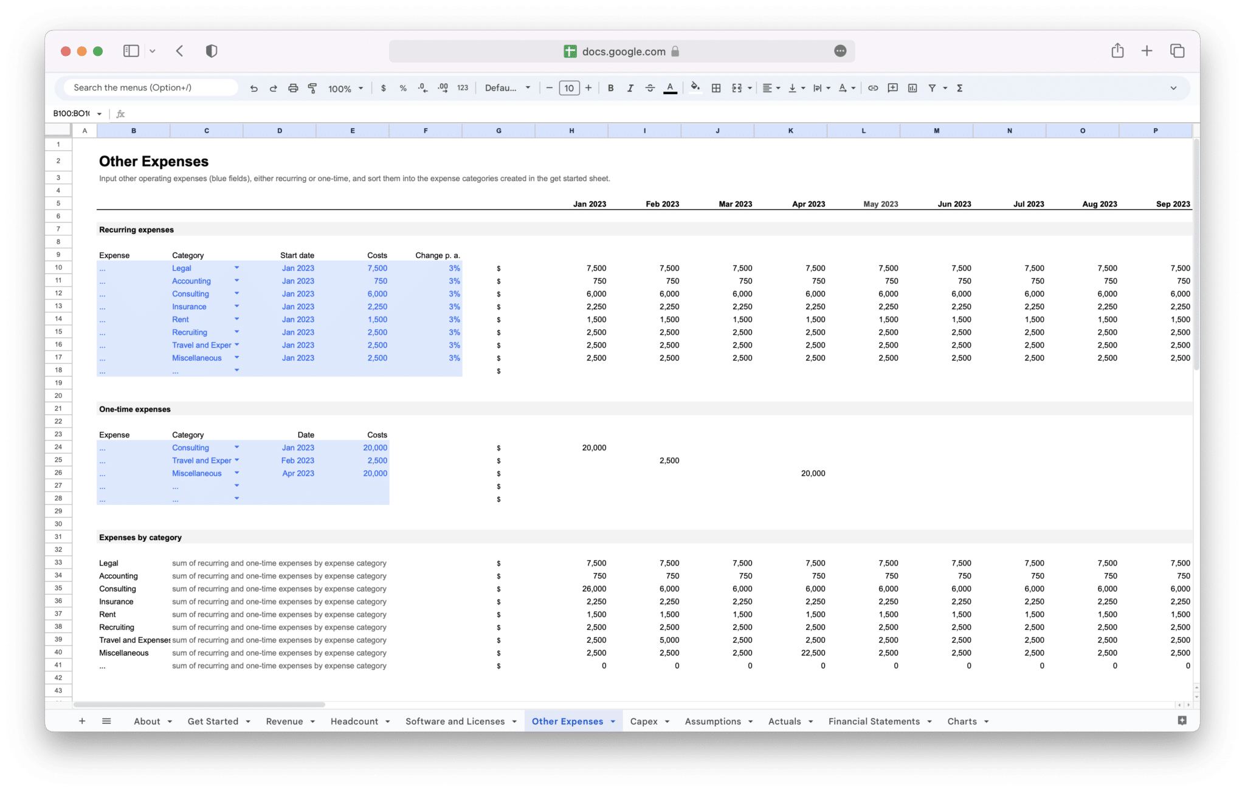
Task: Toggle bold formatting
Action: 610,88
